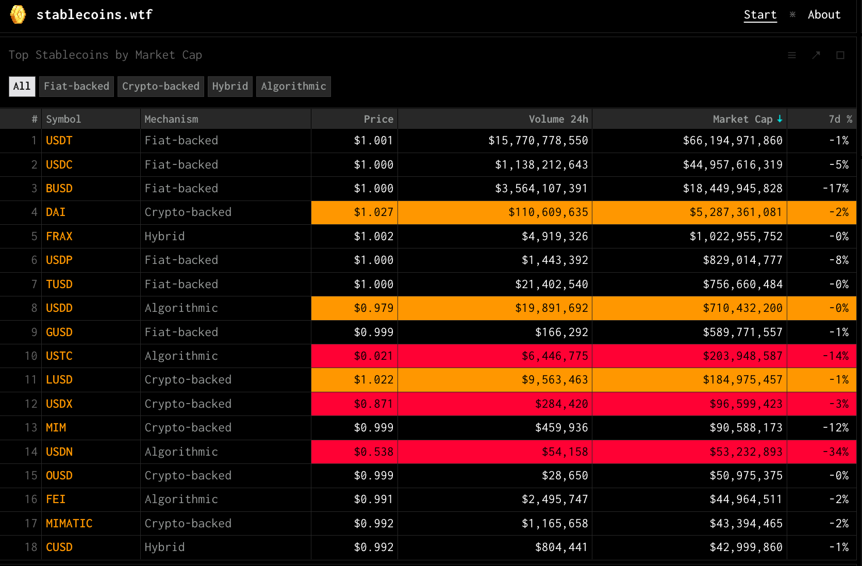
Task: Click the asterisk separator between Start and About
Action: pos(792,14)
